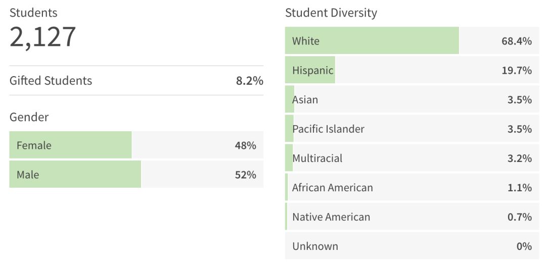Select the Male gender bar
Viewport: 546px width, 266px height.
pyautogui.click(x=75, y=175)
